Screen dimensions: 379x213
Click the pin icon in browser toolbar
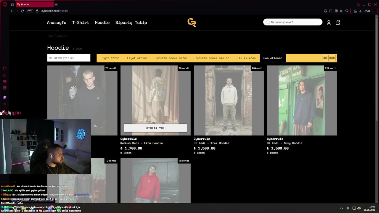pos(325,11)
